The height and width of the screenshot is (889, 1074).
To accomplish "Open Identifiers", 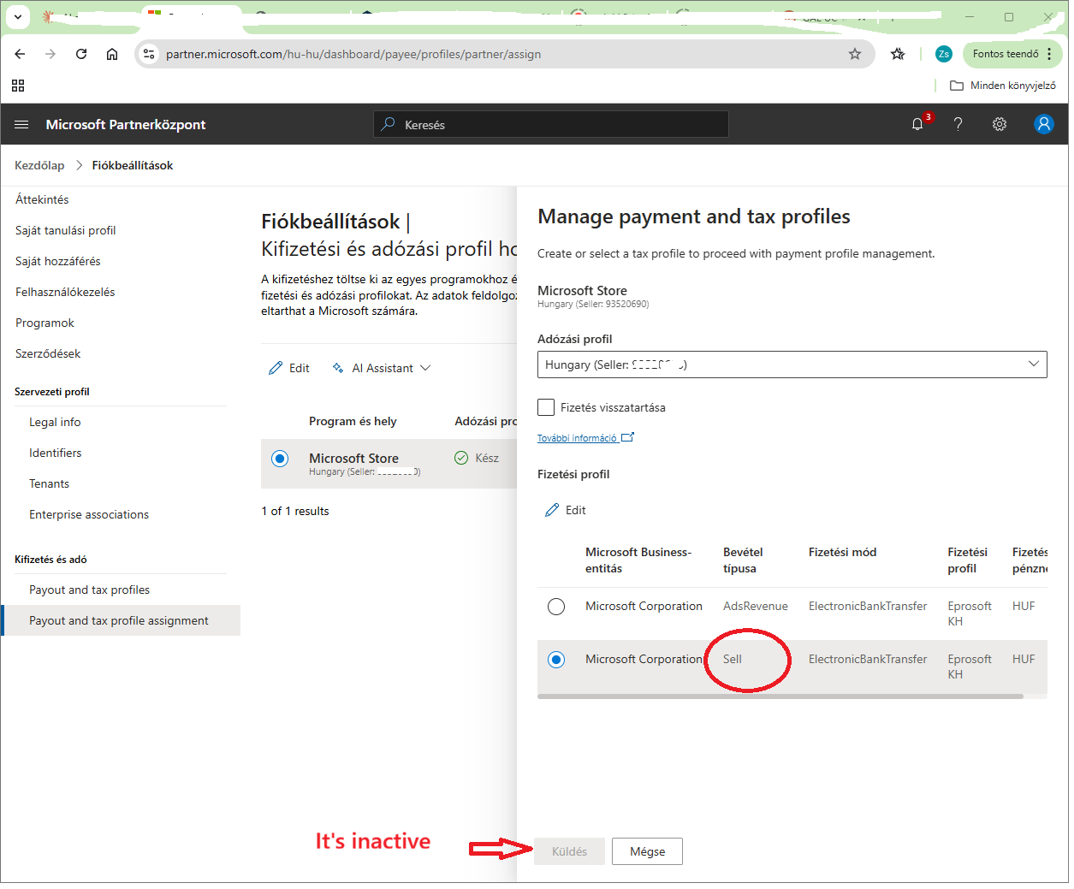I will pos(56,453).
